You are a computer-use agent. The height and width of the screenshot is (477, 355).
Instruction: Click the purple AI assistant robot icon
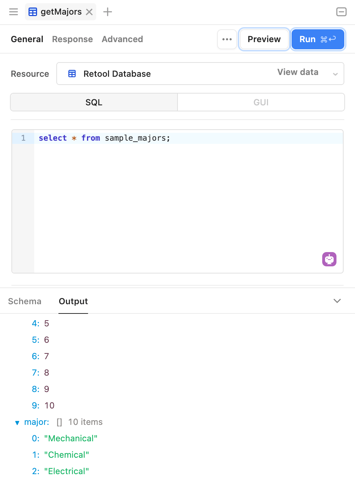[329, 259]
